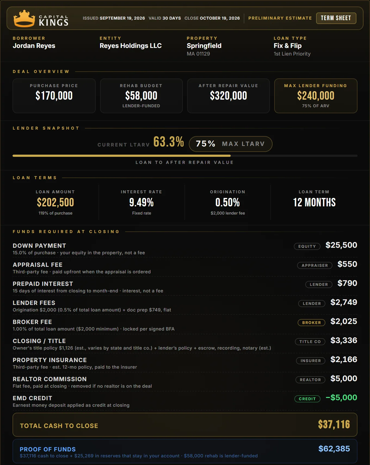
Task: Click the TITLE CO tag
Action: coord(310,341)
